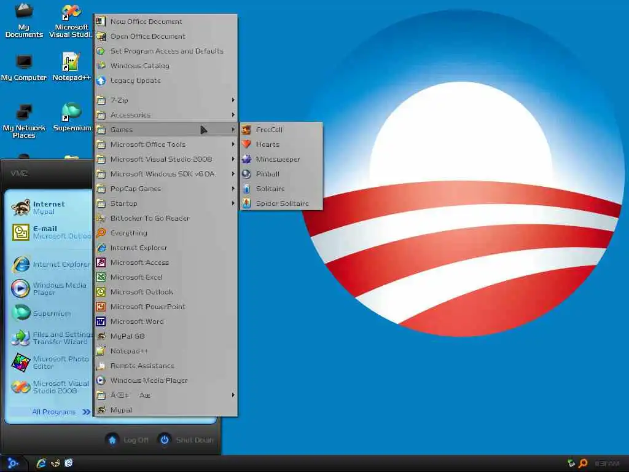
Task: Click Windows Media Player icon in programs list
Action: (x=101, y=380)
